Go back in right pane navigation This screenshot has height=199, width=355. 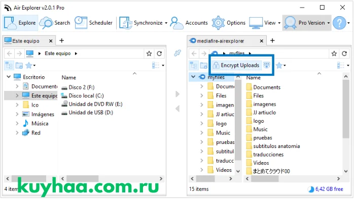194,54
